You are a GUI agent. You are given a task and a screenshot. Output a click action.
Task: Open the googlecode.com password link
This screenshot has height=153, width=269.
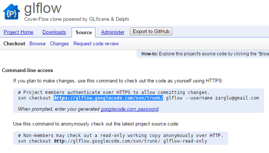tap(129, 109)
